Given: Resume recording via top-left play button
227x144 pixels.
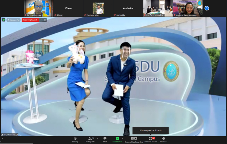Looking at the screenshot, I should tap(41, 20).
